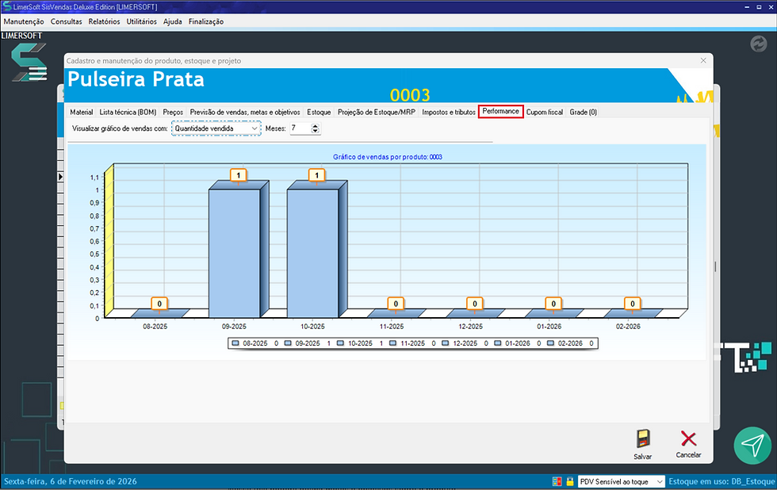Click the 12-2025 legend entry
This screenshot has height=490, width=777.
tap(465, 343)
